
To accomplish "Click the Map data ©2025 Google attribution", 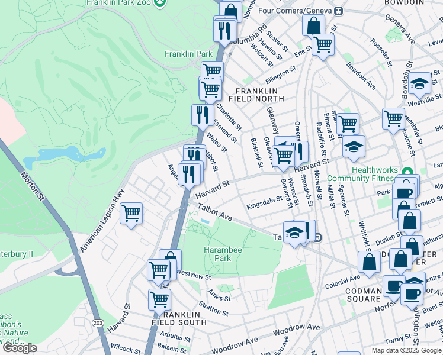I will [x=406, y=350].
